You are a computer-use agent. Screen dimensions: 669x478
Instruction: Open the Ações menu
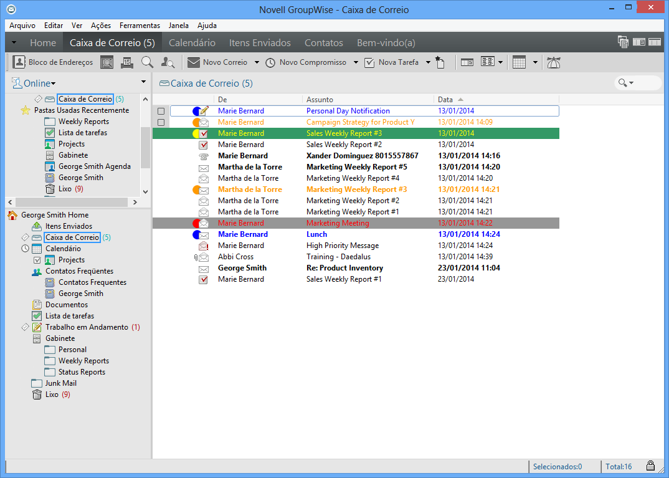pos(101,25)
